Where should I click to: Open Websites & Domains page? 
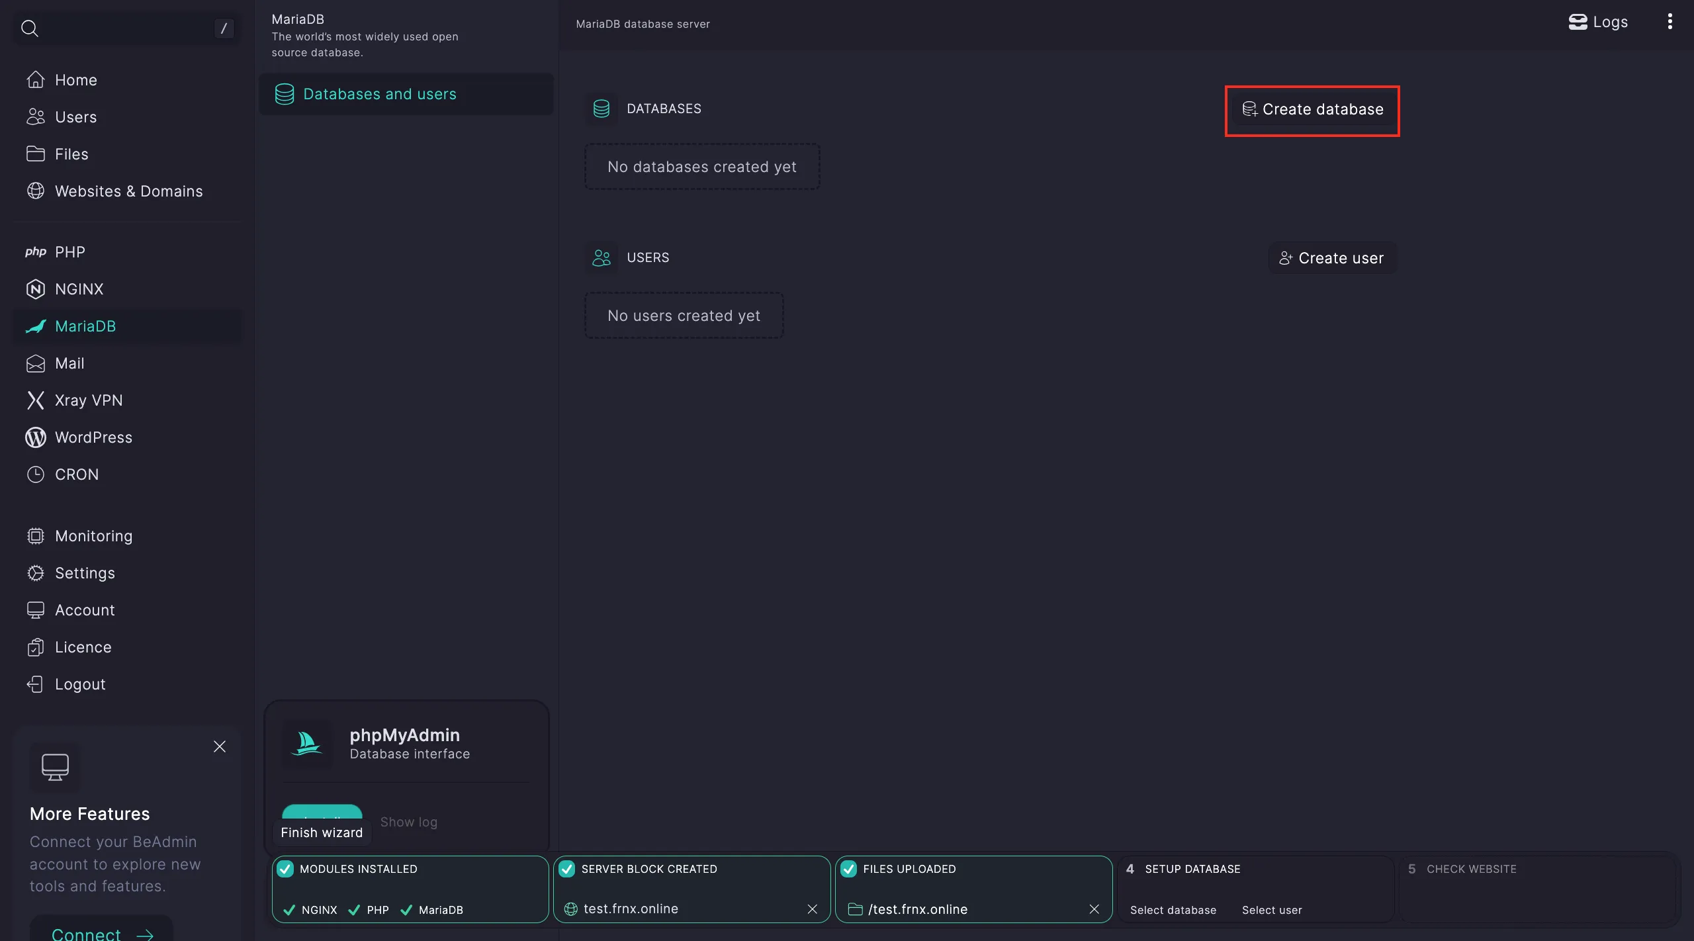[x=127, y=191]
